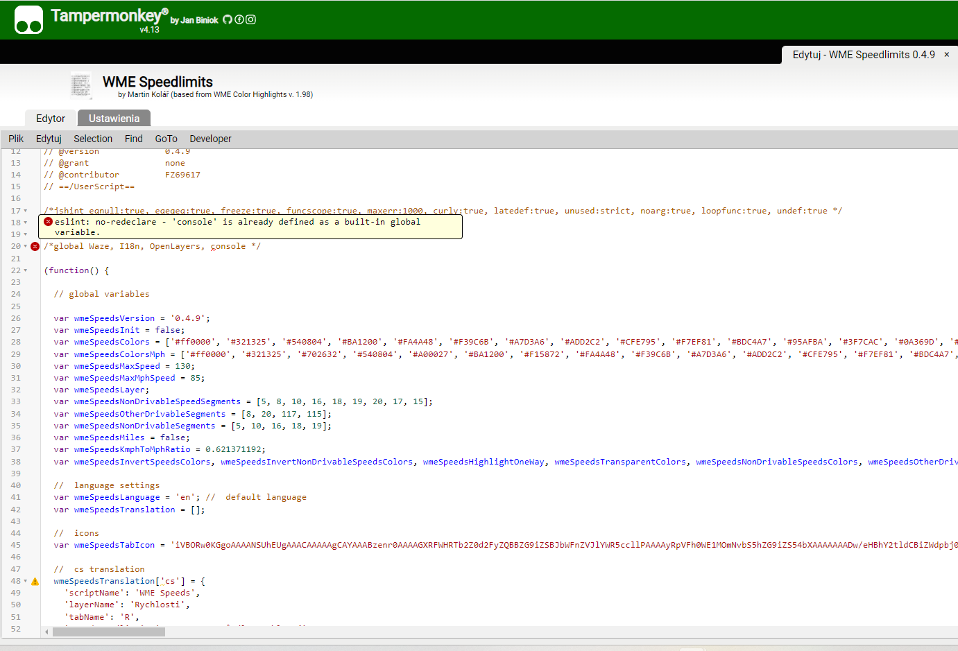The width and height of the screenshot is (958, 651).
Task: Collapse the code fold arrow at line 17
Action: pyautogui.click(x=26, y=211)
